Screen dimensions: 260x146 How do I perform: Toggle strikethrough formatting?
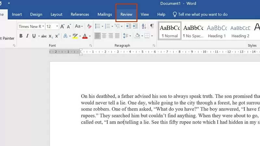(44, 36)
